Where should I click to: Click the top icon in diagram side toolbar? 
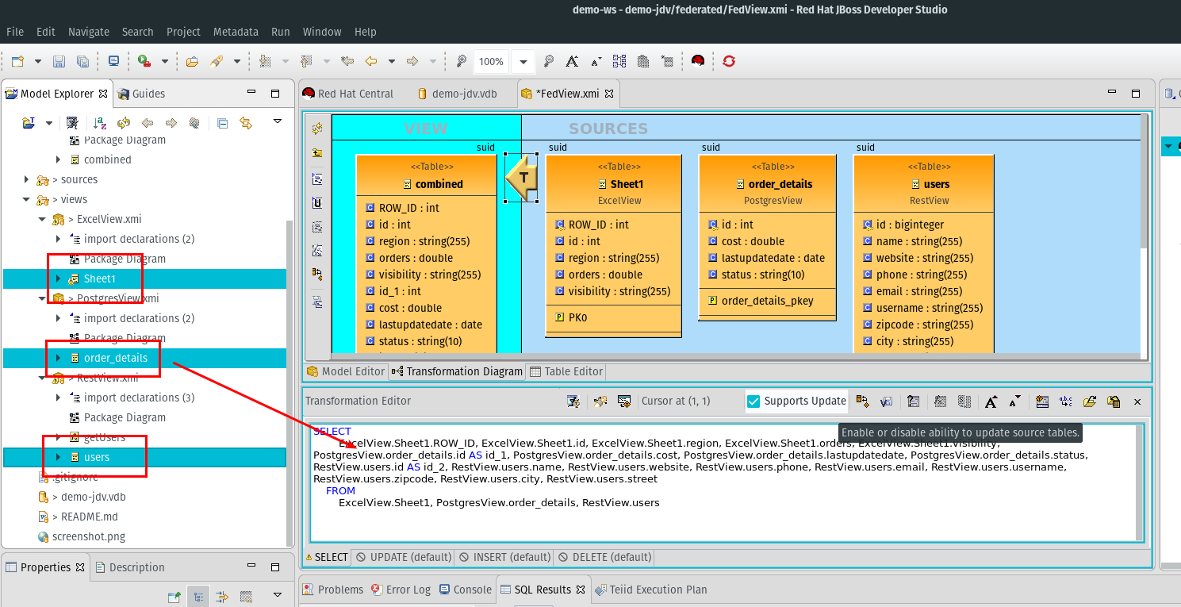(317, 129)
